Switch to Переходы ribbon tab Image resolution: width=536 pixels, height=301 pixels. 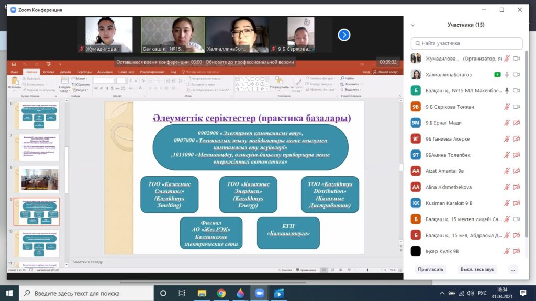click(84, 72)
